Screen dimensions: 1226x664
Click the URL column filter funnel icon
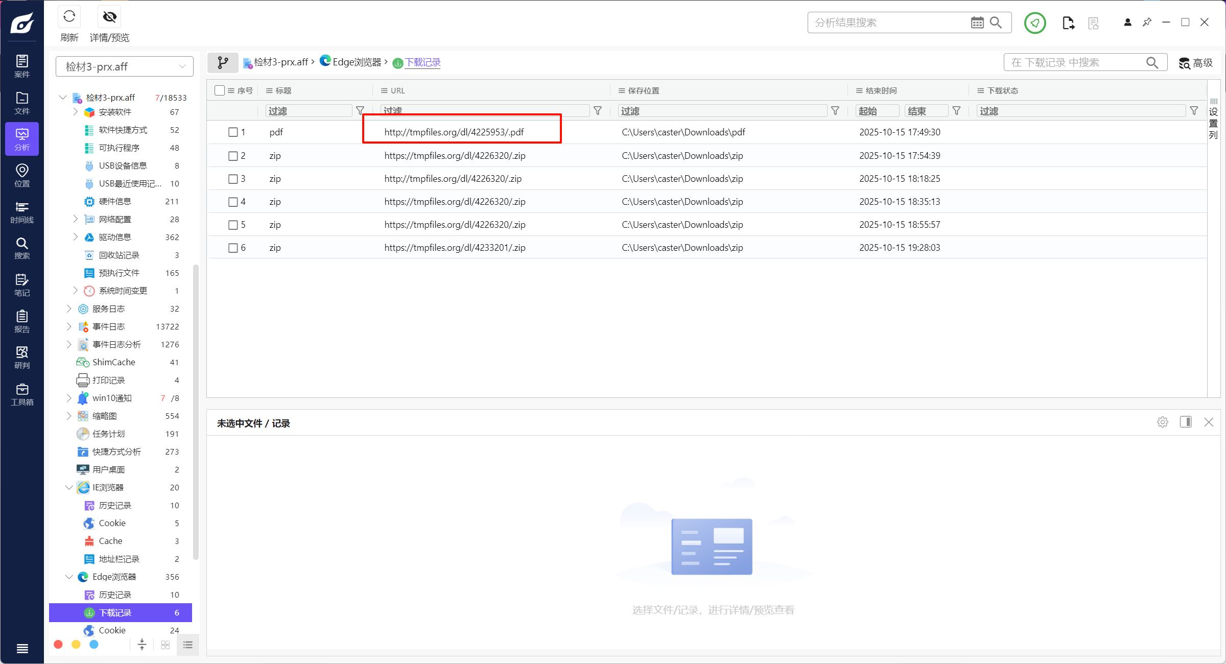click(598, 111)
